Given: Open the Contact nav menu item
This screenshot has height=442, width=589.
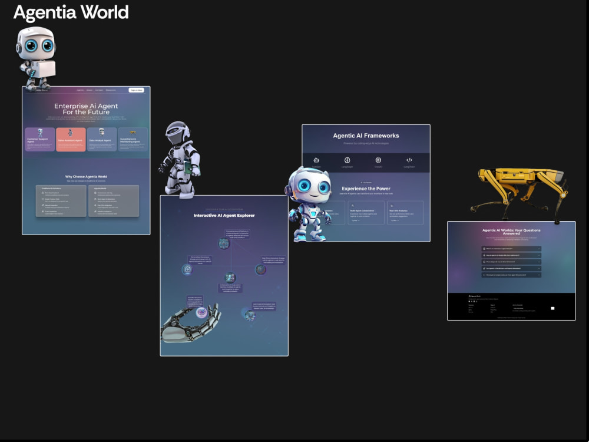Looking at the screenshot, I should pos(99,90).
